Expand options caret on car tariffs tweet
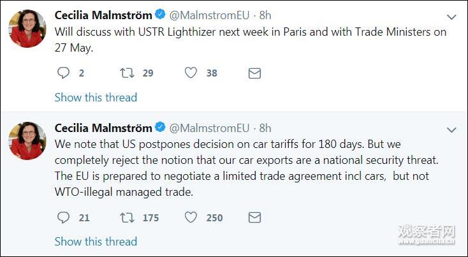 pyautogui.click(x=451, y=130)
